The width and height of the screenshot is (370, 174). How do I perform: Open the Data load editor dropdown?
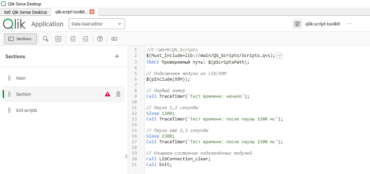[x=97, y=24]
